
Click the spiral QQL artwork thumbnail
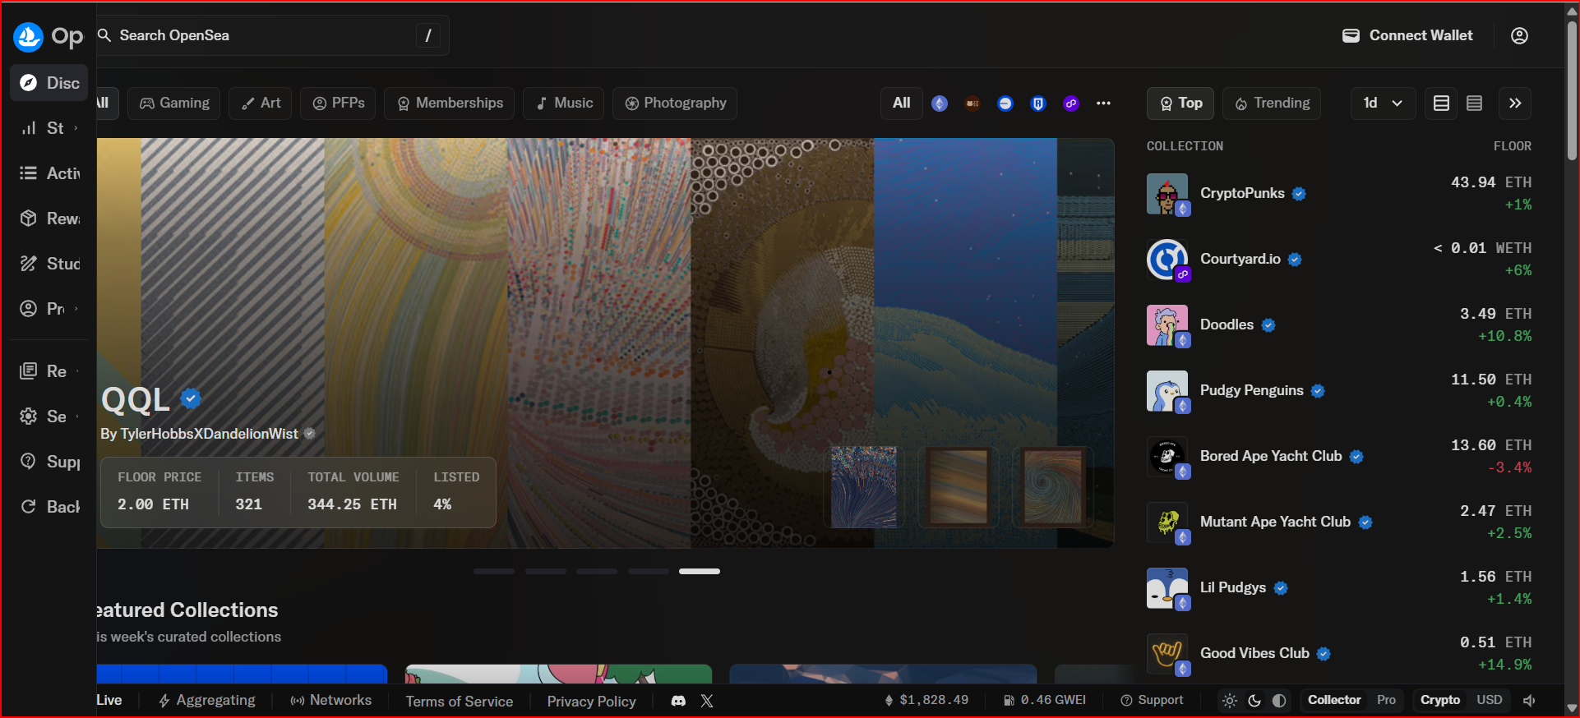1053,486
